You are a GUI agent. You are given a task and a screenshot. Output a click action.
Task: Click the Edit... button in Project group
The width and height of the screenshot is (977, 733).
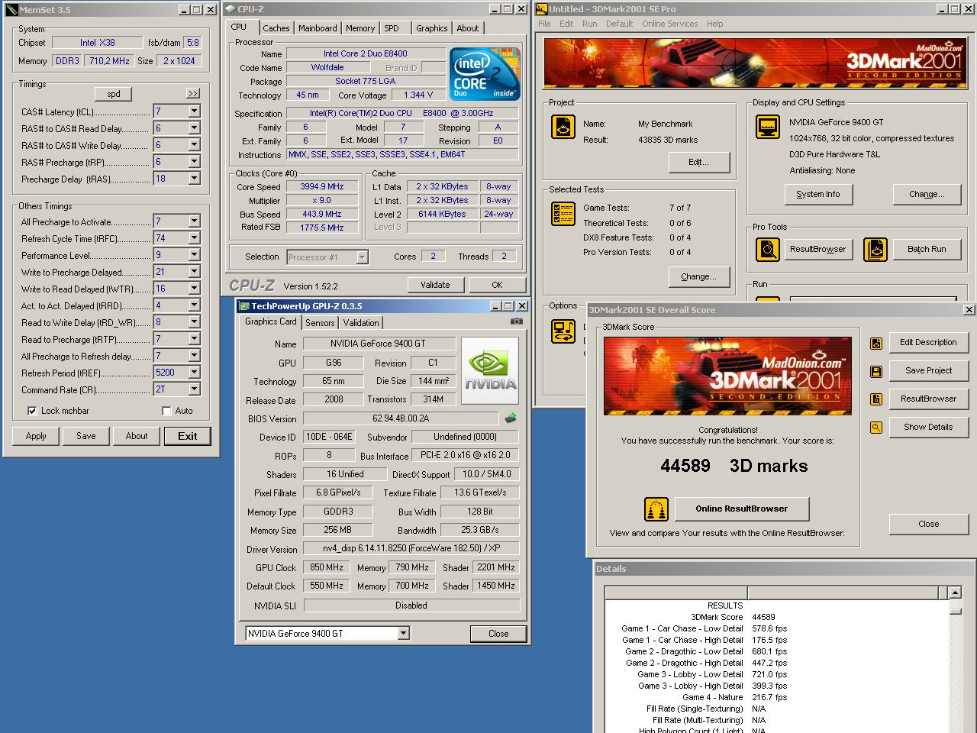coord(698,162)
